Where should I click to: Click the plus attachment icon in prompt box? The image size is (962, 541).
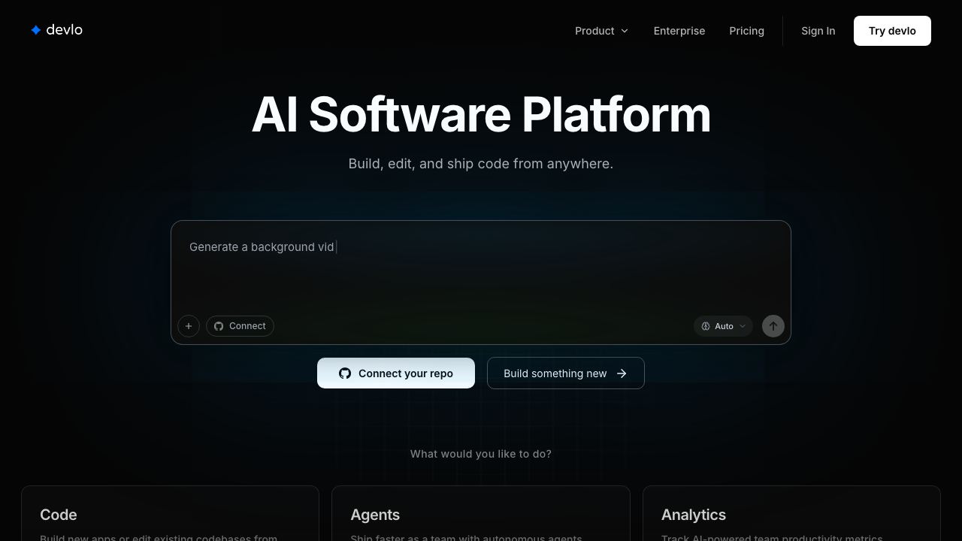pos(189,326)
